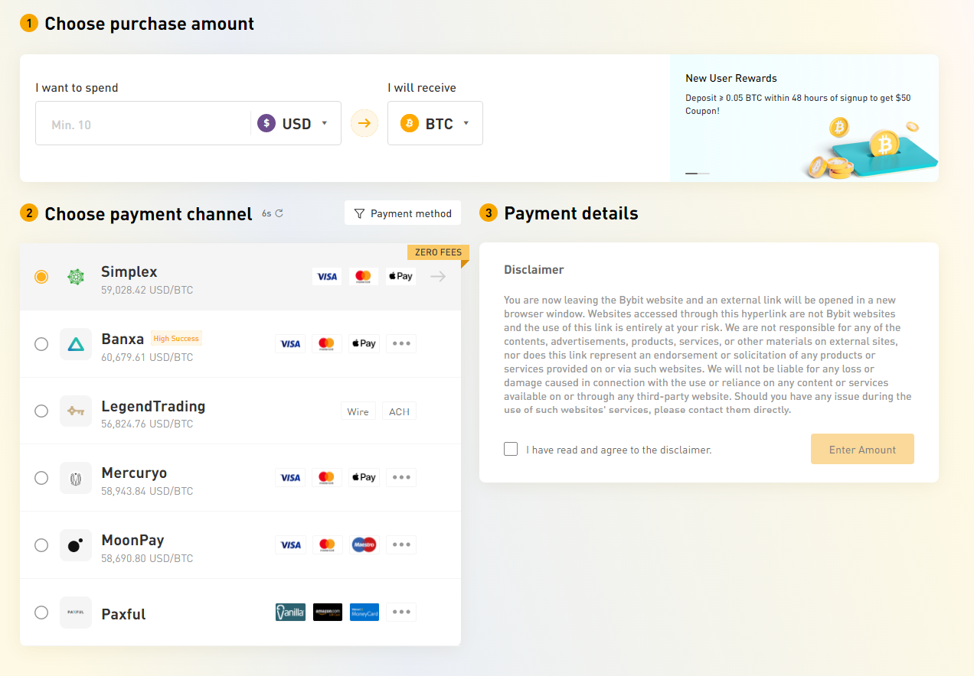This screenshot has height=676, width=974.
Task: Select the Banxa radio button
Action: pyautogui.click(x=41, y=344)
